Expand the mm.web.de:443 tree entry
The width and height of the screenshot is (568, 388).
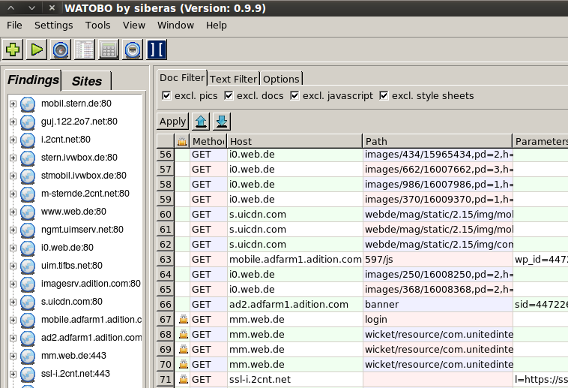[13, 356]
